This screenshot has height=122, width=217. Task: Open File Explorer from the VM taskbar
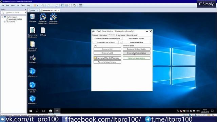click(51, 111)
